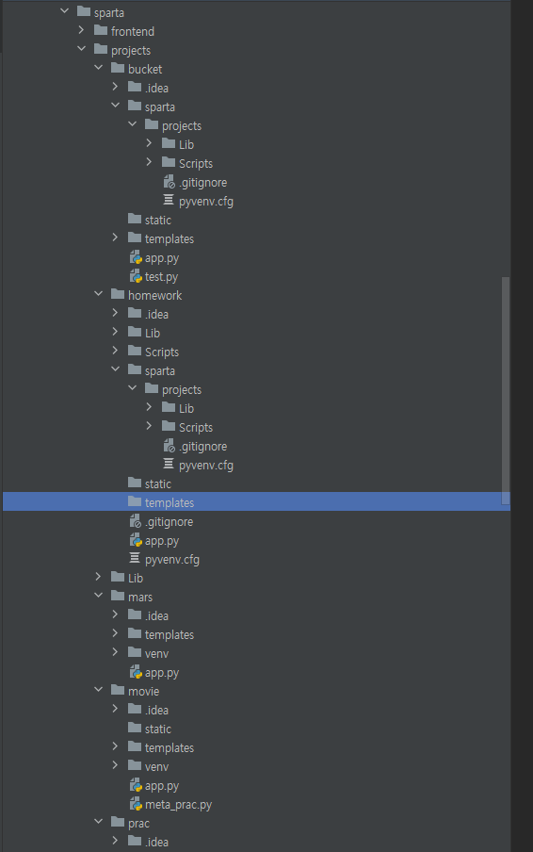Click the selected templates folder icon
This screenshot has height=852, width=533.
click(135, 501)
